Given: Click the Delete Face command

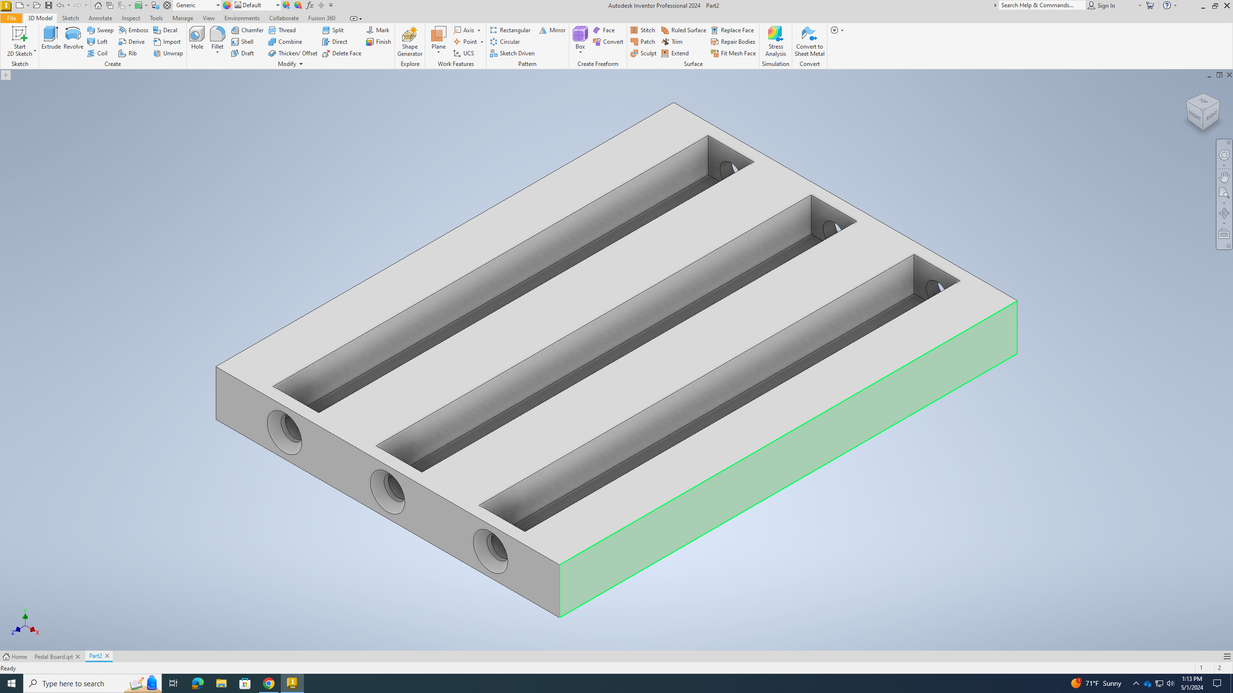Looking at the screenshot, I should 342,53.
